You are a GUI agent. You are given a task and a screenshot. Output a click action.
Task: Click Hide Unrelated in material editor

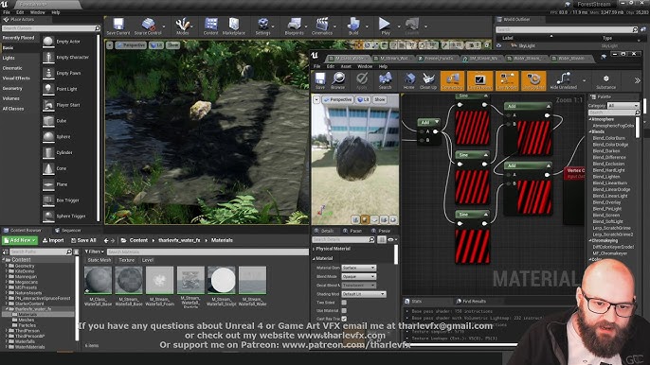[x=564, y=80]
